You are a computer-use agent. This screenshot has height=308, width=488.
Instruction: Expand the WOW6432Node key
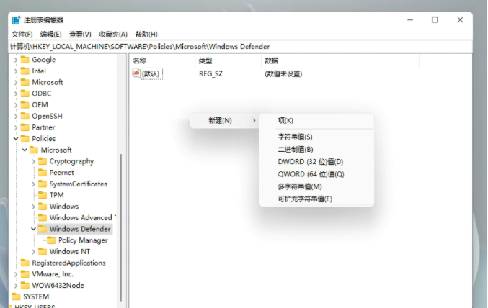click(x=16, y=285)
